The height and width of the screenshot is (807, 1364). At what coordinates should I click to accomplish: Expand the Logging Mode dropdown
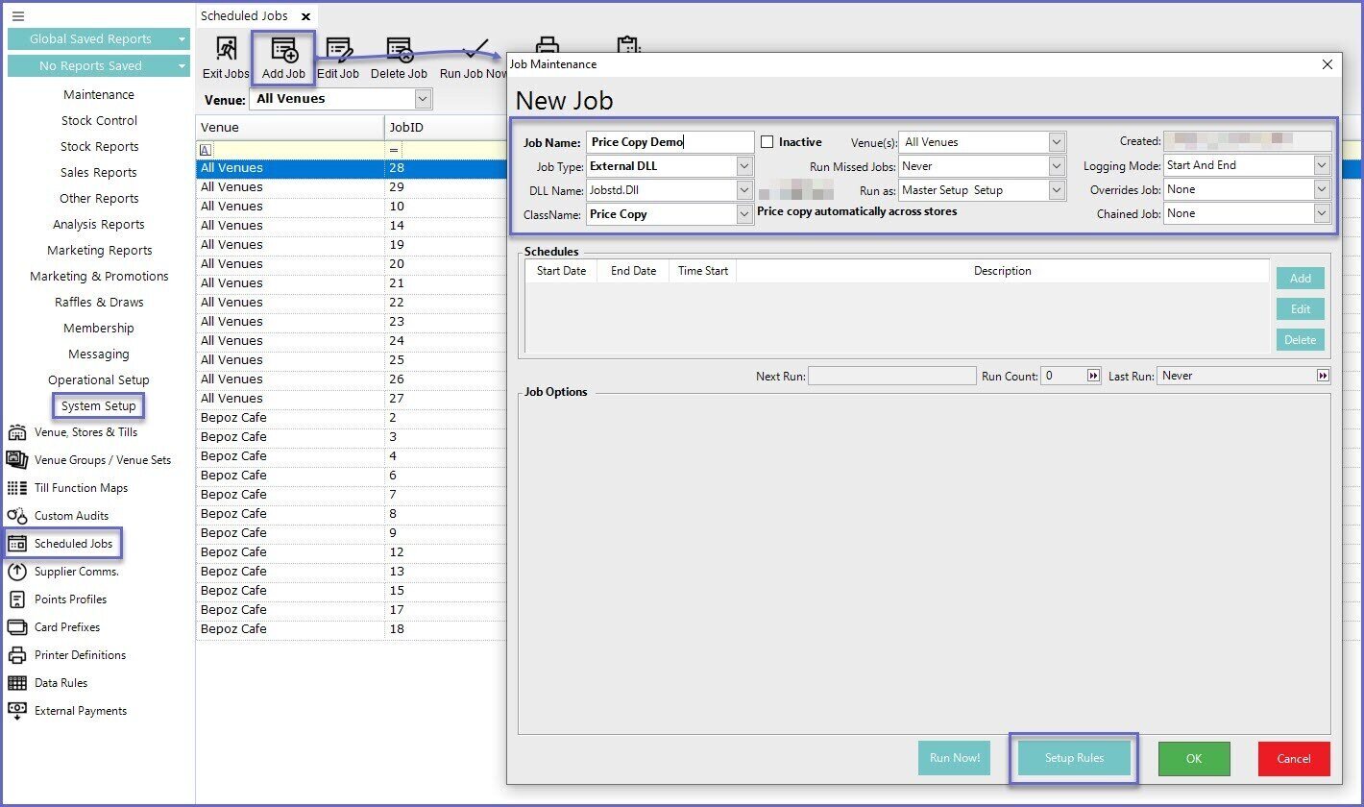tap(1322, 165)
